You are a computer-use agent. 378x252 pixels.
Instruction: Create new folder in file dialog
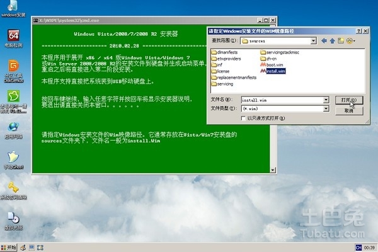pyautogui.click(x=341, y=41)
